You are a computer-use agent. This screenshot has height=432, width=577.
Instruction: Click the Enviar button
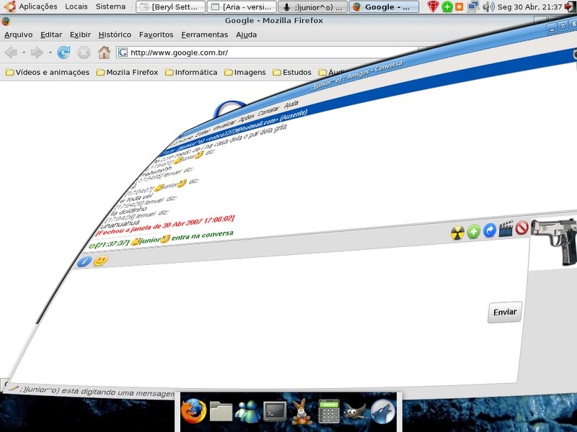tap(505, 312)
